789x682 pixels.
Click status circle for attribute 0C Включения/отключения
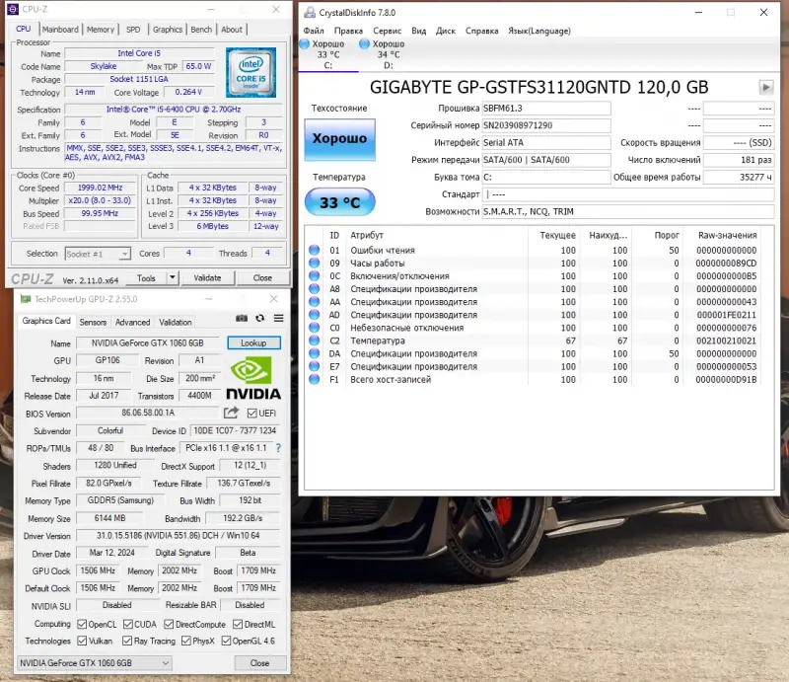tap(314, 276)
